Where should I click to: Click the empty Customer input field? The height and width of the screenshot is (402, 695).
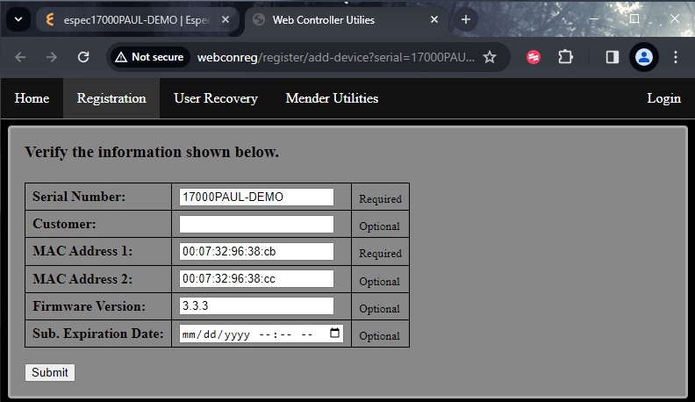(256, 225)
